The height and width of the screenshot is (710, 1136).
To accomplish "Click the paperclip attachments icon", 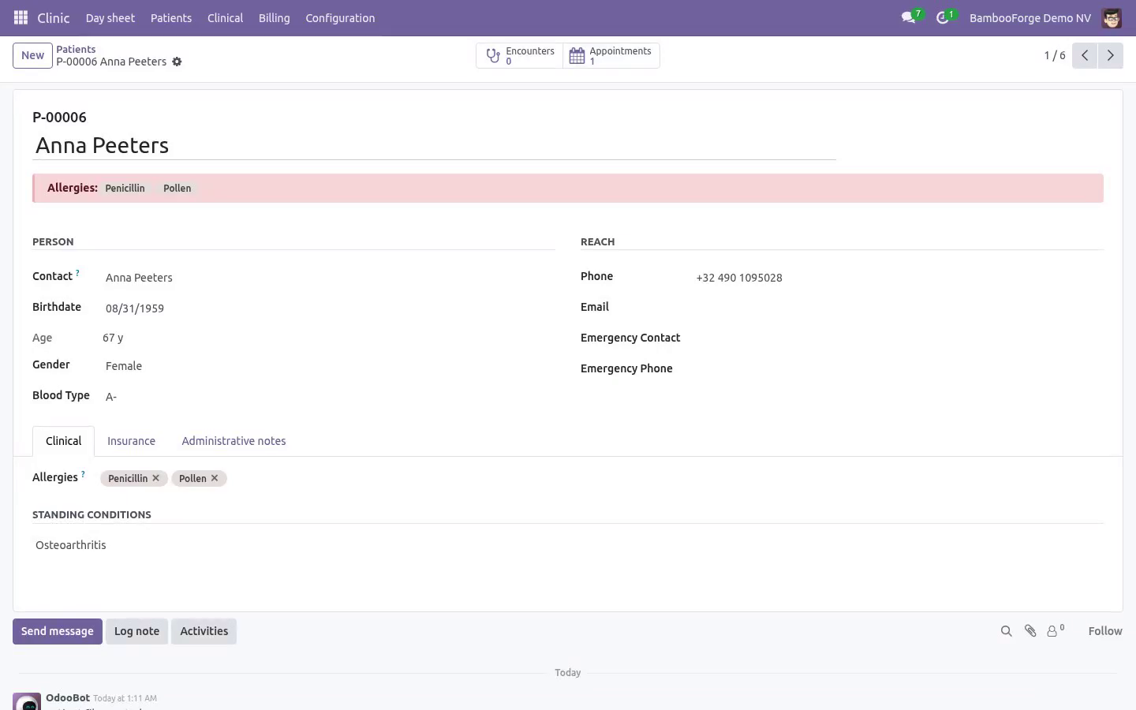I will 1030,631.
